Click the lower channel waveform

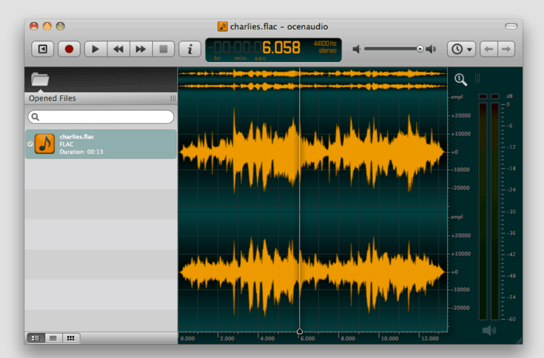coord(313,272)
